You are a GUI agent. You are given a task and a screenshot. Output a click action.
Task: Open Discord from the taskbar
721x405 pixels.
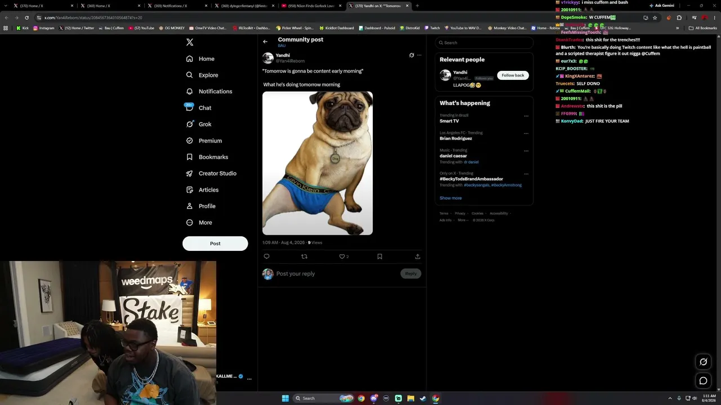tap(373, 398)
